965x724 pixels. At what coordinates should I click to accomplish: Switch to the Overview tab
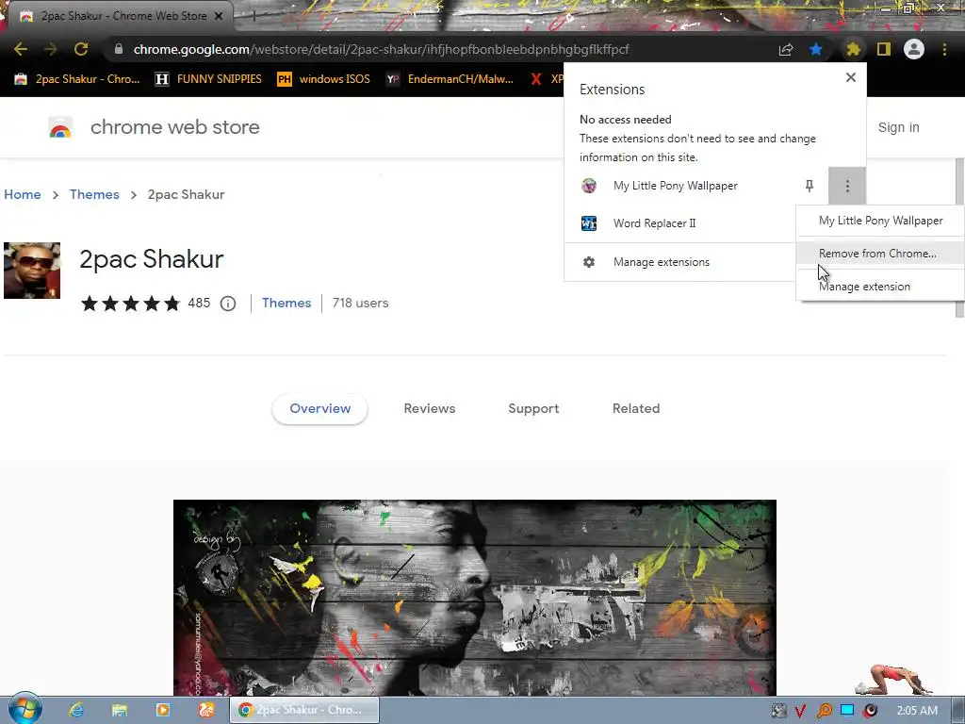click(x=320, y=409)
